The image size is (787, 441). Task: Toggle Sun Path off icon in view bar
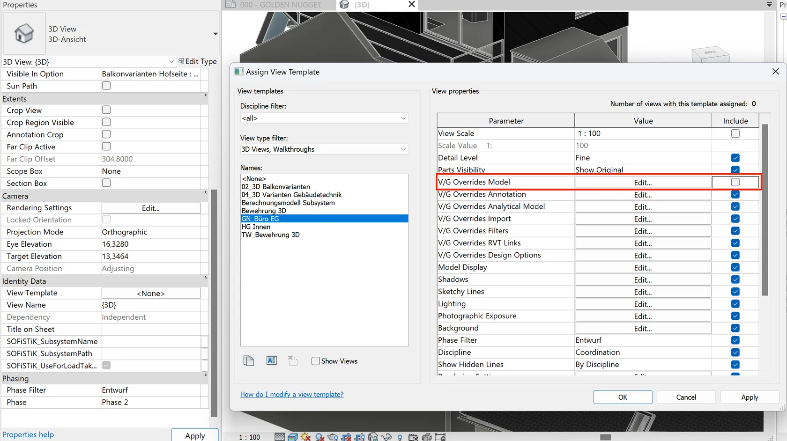[306, 437]
